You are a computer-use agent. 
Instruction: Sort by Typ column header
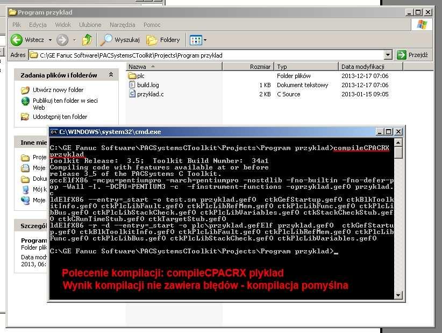[x=306, y=67]
